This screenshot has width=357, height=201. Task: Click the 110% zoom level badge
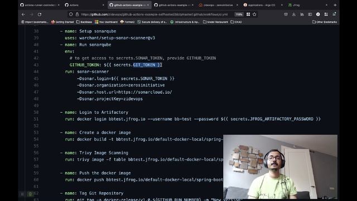239,15
